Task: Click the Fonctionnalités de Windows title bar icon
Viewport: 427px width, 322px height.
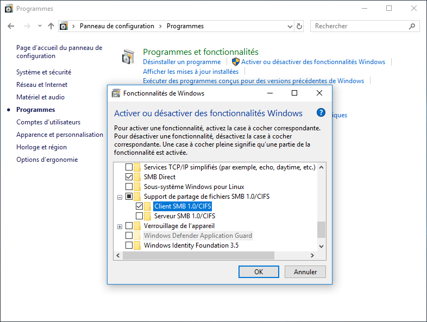Action: [116, 93]
